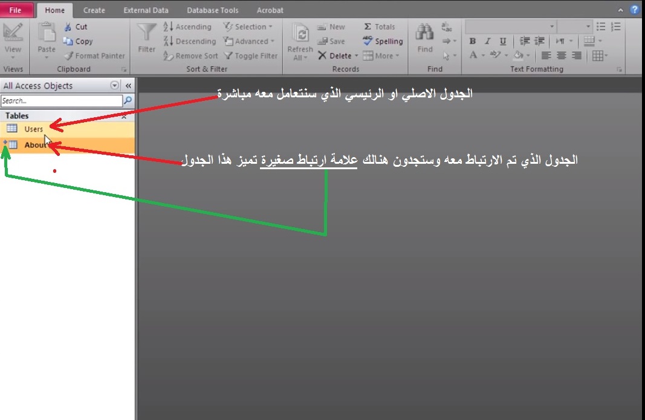Collapse the Tables group
The width and height of the screenshot is (645, 420).
click(x=124, y=117)
